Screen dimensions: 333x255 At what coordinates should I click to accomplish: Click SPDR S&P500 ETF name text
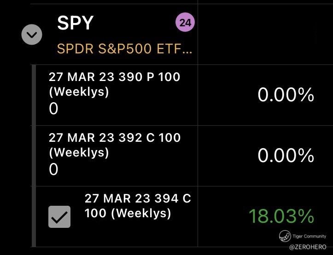pos(124,48)
